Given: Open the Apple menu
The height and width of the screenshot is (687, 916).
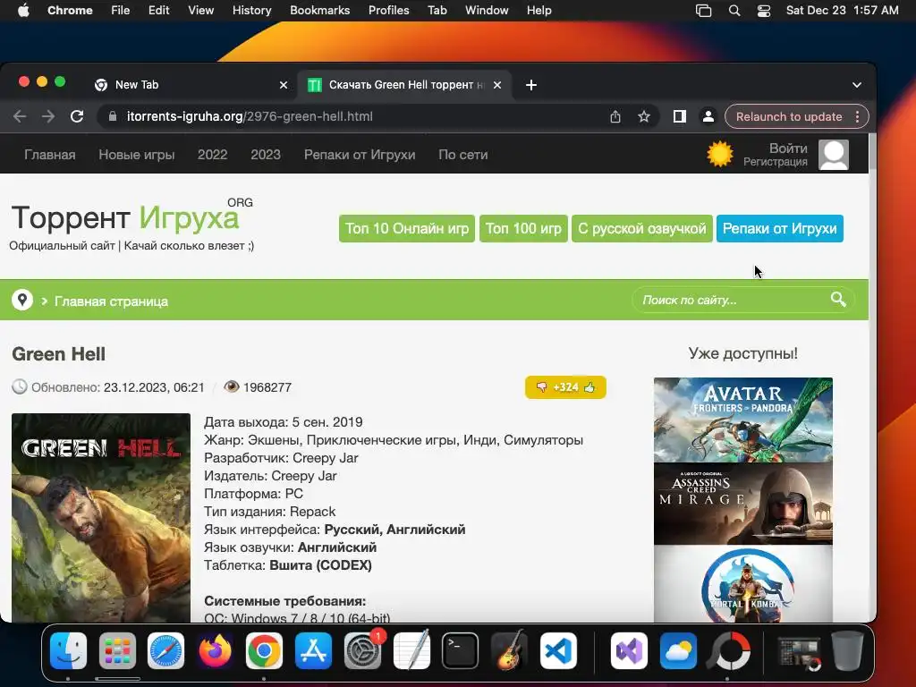Looking at the screenshot, I should pos(23,11).
